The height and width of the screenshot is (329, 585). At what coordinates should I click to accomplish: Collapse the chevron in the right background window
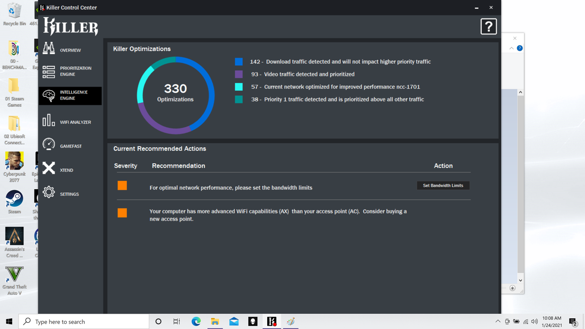point(511,48)
